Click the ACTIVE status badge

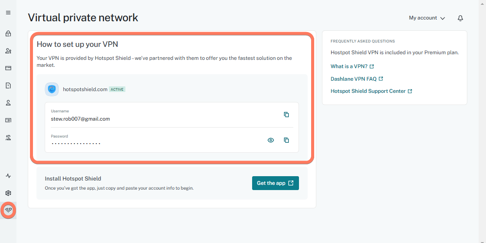coord(117,89)
